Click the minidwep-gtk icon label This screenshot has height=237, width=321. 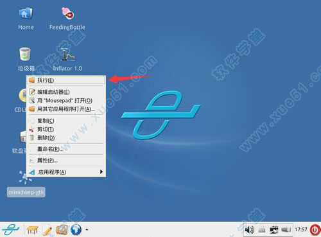coord(26,192)
